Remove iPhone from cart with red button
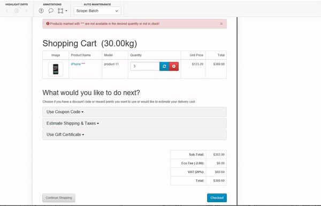The width and height of the screenshot is (321, 206). 174,66
